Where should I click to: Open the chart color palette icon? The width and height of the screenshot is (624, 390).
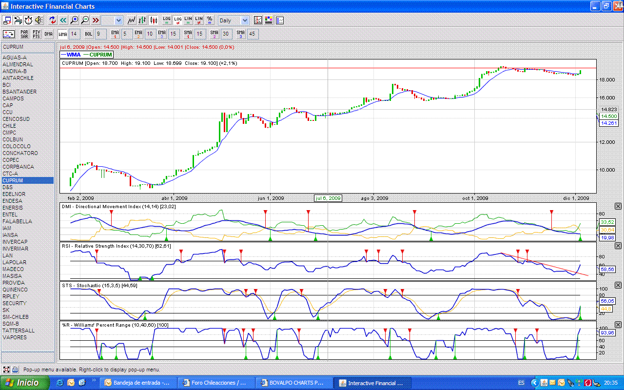click(x=269, y=20)
